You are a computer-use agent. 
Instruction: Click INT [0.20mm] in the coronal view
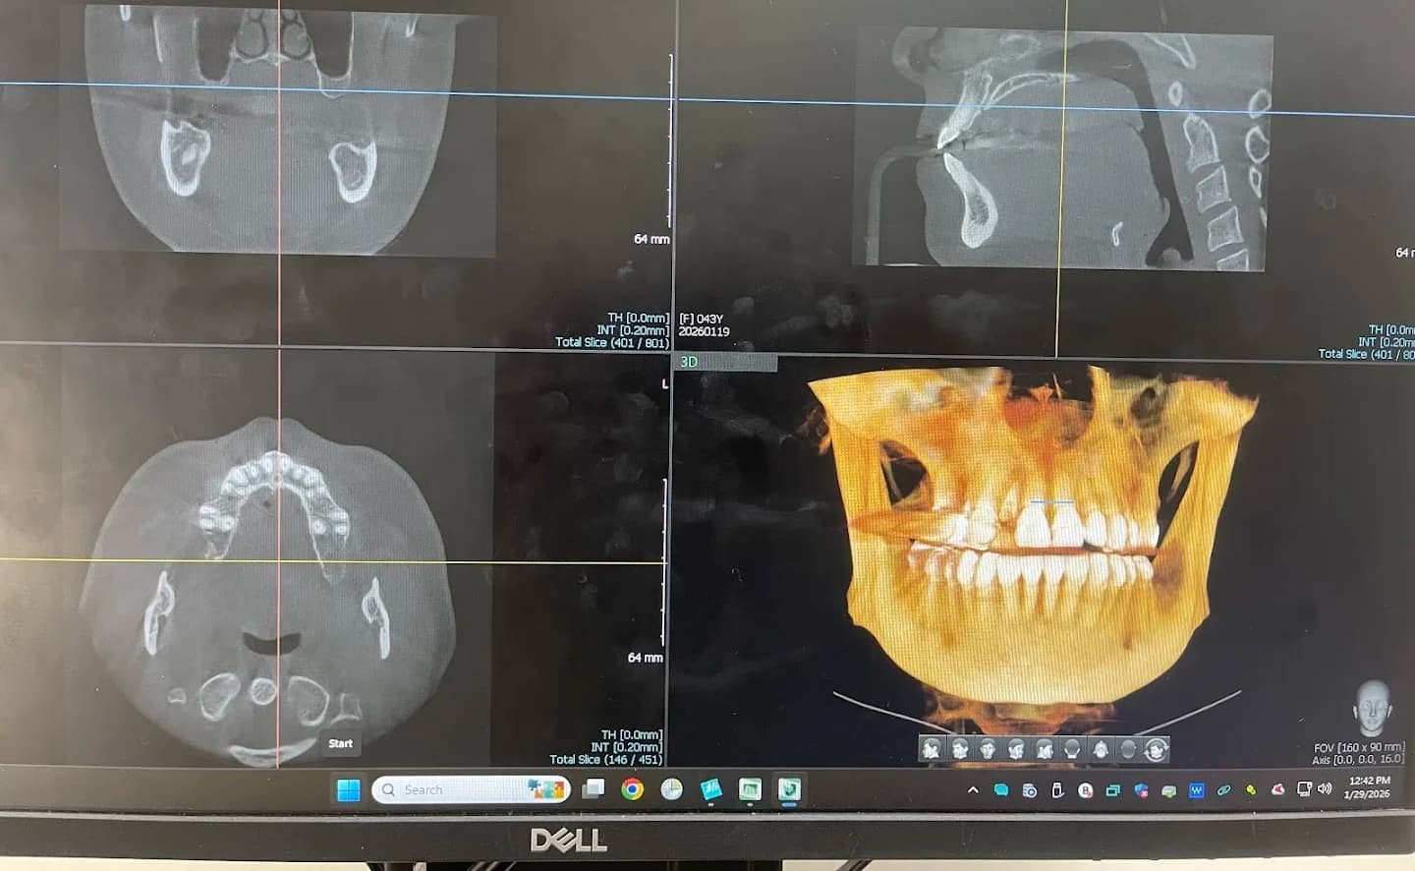click(x=632, y=330)
